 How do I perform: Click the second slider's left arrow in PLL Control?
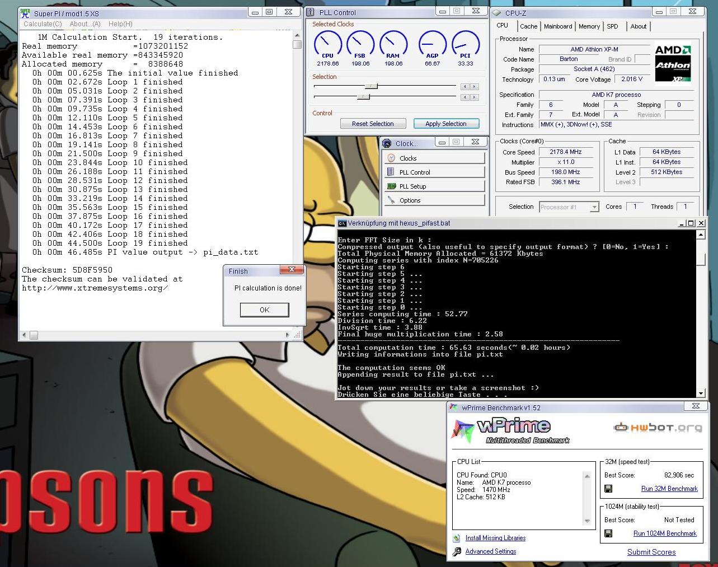(464, 97)
